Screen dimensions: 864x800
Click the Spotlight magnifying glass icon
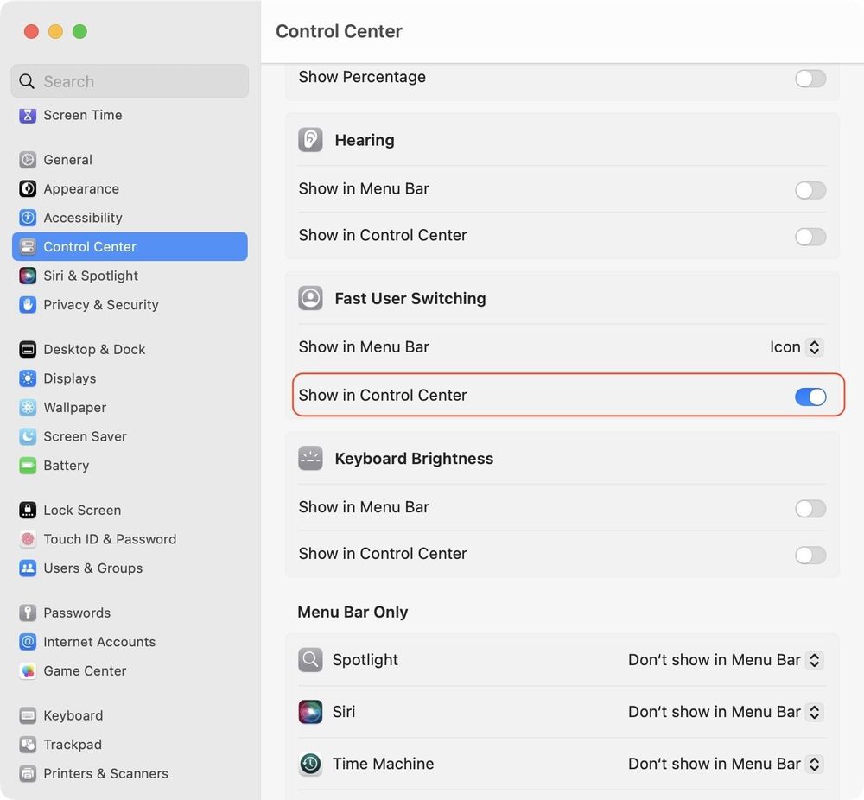point(310,659)
